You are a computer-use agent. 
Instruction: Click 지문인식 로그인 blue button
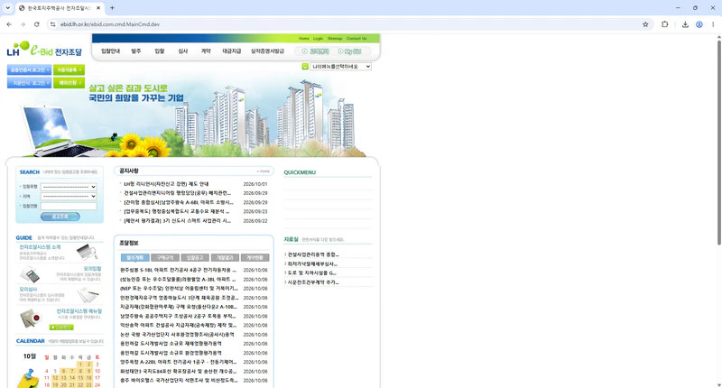tap(29, 83)
